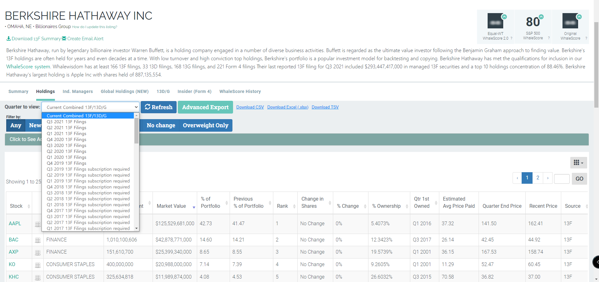
Task: Open the AAPL row grid icon
Action: coord(38,224)
